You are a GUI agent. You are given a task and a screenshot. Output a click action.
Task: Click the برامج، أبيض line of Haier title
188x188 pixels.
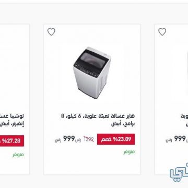pos(123,124)
